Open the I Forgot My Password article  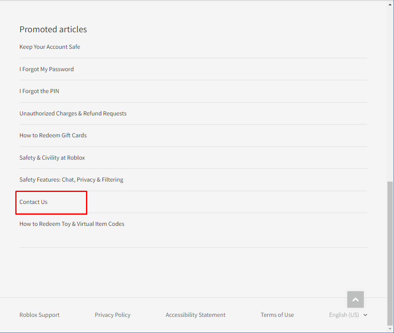(x=46, y=69)
